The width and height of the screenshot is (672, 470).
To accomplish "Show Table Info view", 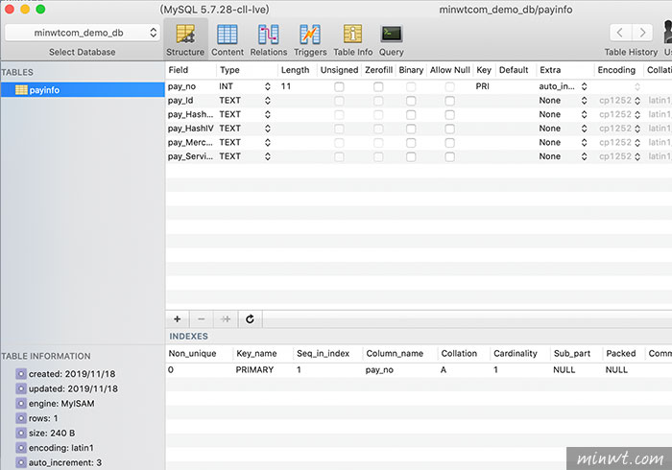I will 352,35.
